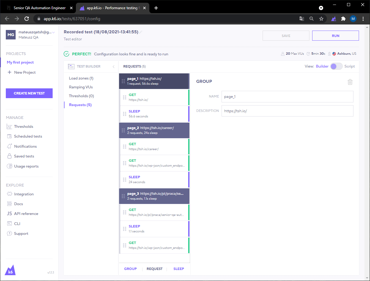370x281 pixels.
Task: Select the GET senior-qa-aut request under page_3
Action: tap(155, 212)
